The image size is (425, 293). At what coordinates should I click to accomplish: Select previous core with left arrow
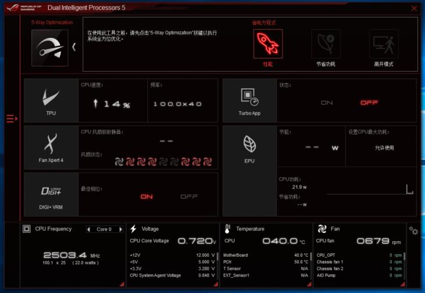[88, 230]
